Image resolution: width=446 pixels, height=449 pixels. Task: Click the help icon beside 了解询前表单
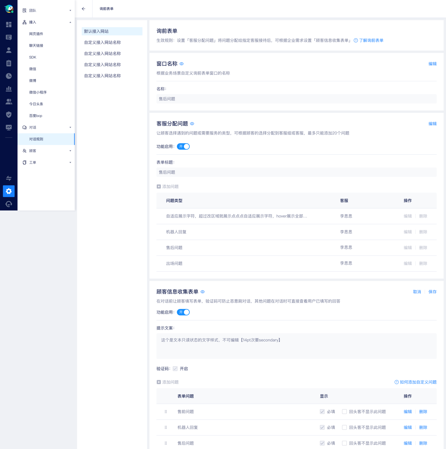(x=356, y=40)
